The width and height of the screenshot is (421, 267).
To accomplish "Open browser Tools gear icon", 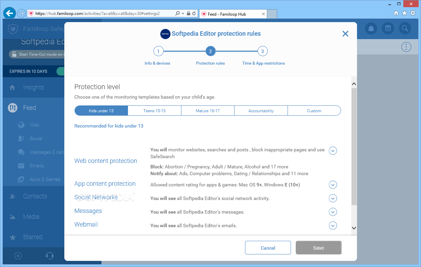I will coord(413,13).
